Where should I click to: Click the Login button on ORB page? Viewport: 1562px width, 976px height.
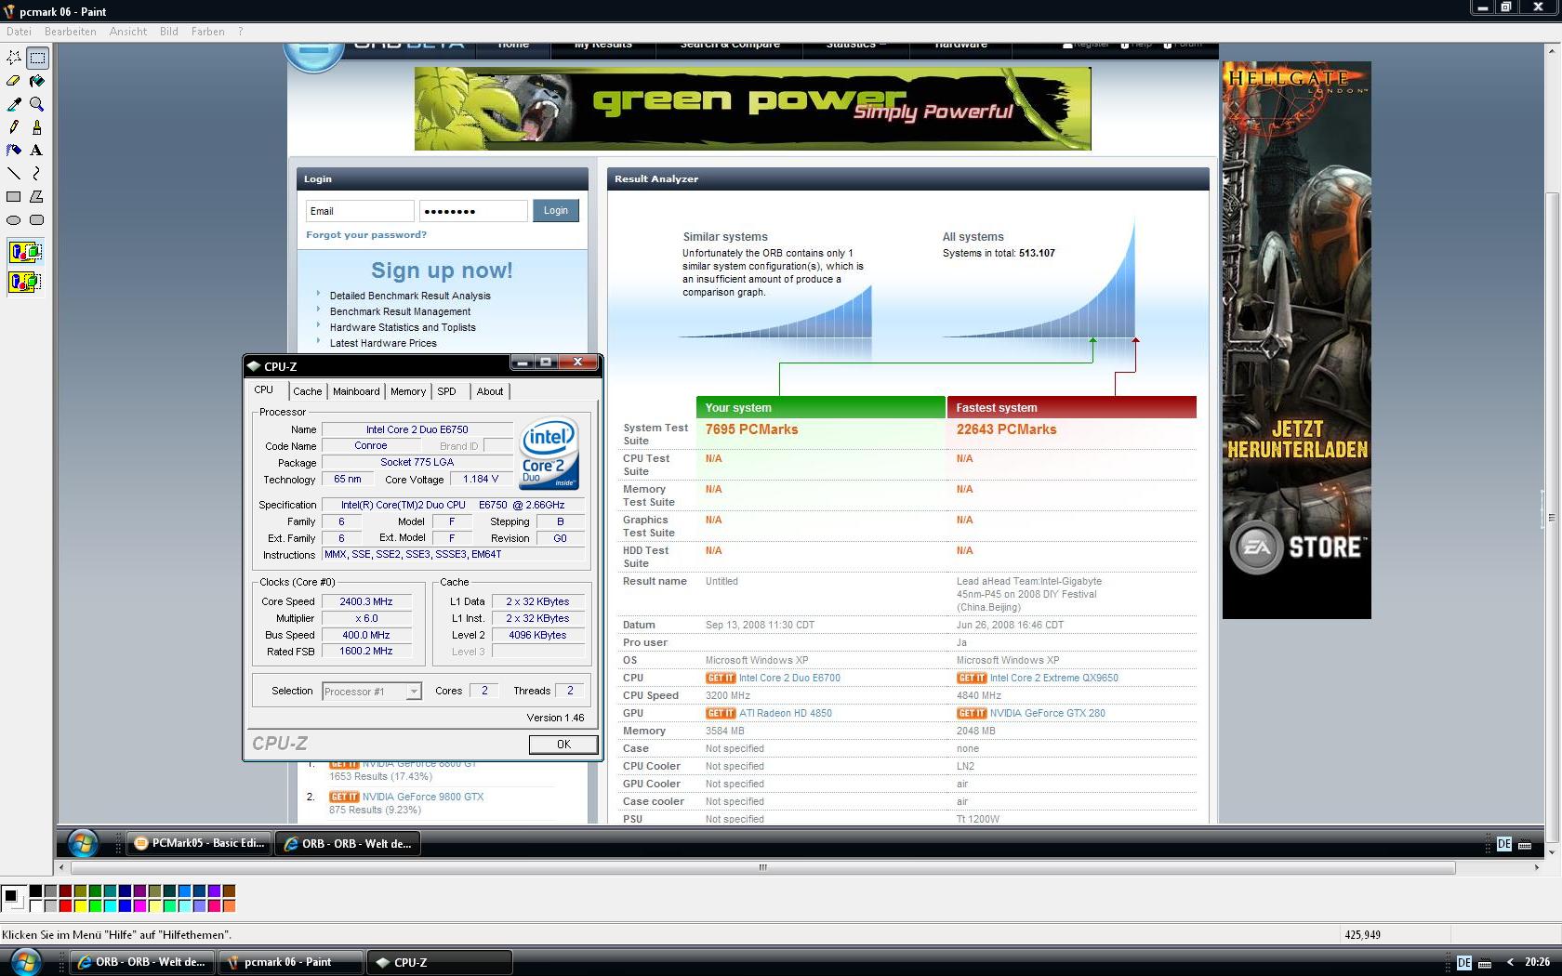[x=556, y=211]
